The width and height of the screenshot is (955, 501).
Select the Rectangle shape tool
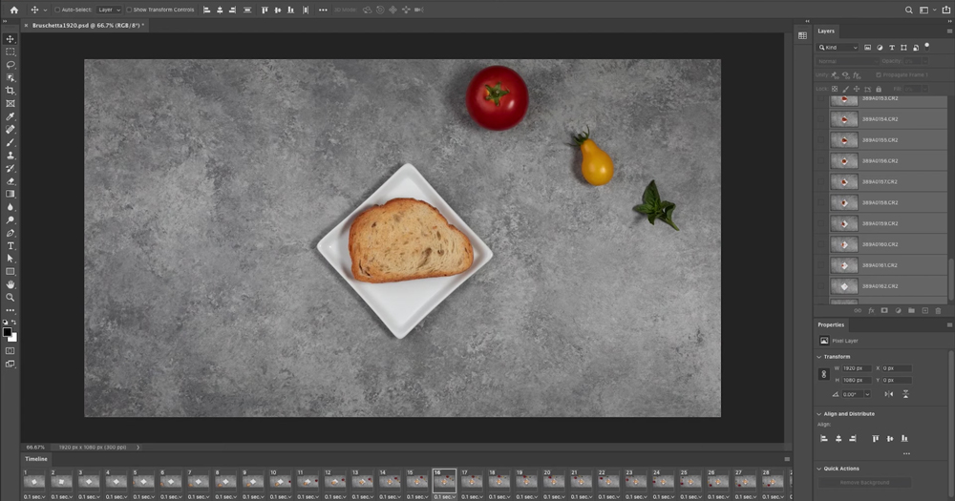(x=11, y=272)
